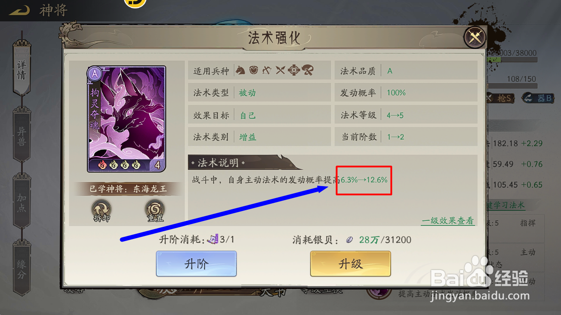
Task: Tap the 拘灵夺魂 spell card image
Action: tap(126, 119)
